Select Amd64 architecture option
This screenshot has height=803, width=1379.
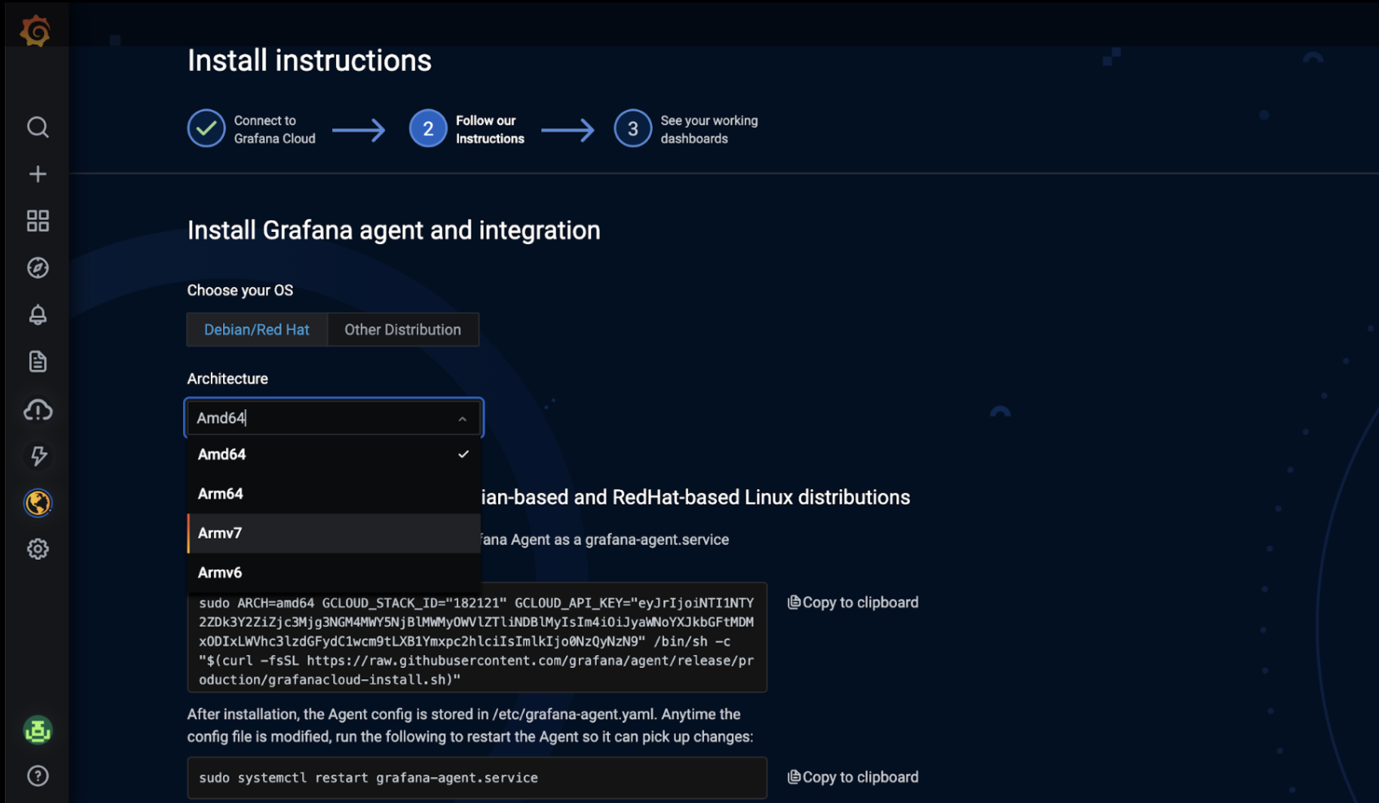[334, 455]
